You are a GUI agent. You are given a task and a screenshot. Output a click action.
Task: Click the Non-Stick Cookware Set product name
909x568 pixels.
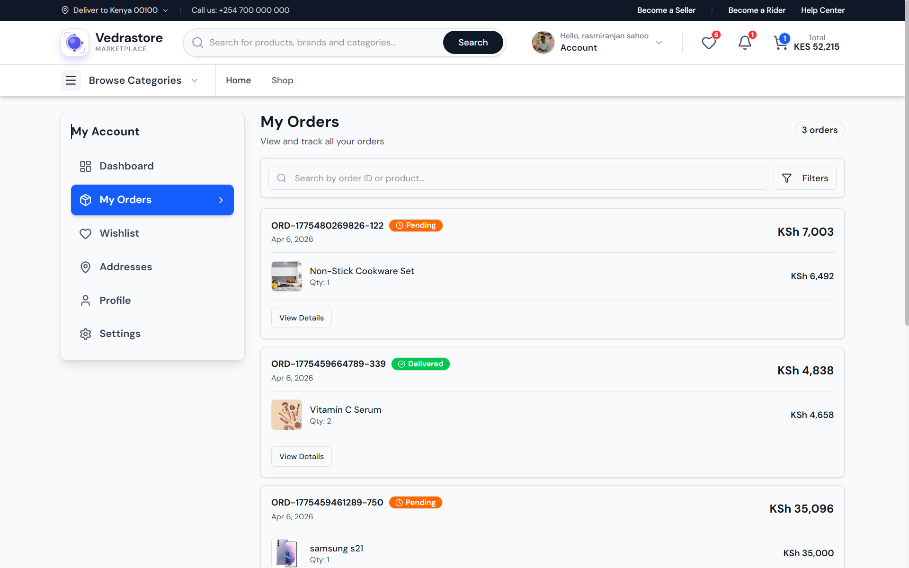[x=362, y=271]
